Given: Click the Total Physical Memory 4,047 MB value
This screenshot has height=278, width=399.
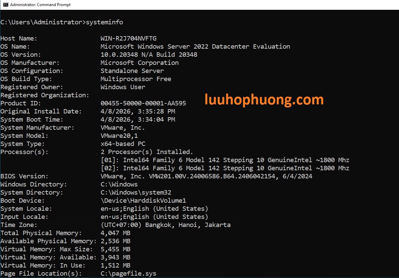Looking at the screenshot, I should coord(115,233).
